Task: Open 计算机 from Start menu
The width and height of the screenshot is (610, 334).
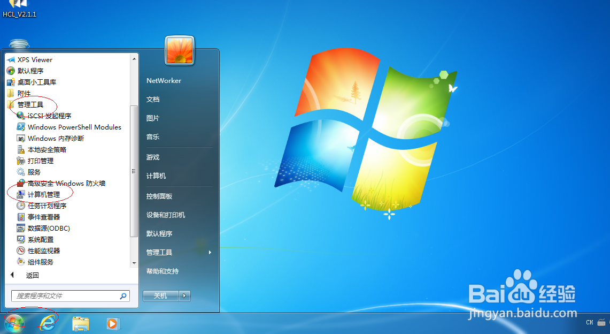Action: (x=156, y=176)
